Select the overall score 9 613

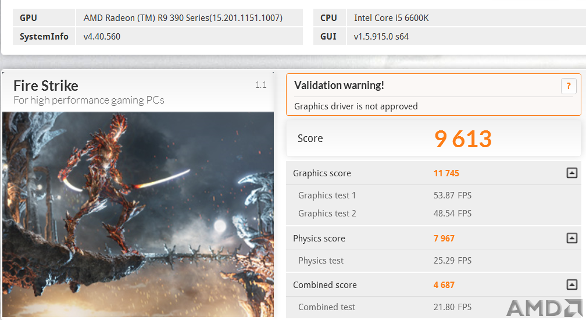tap(463, 138)
